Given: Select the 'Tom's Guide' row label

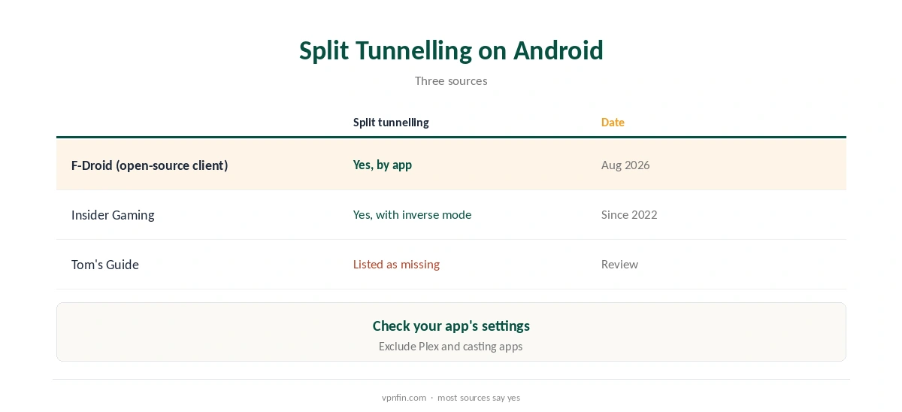Looking at the screenshot, I should [x=105, y=264].
